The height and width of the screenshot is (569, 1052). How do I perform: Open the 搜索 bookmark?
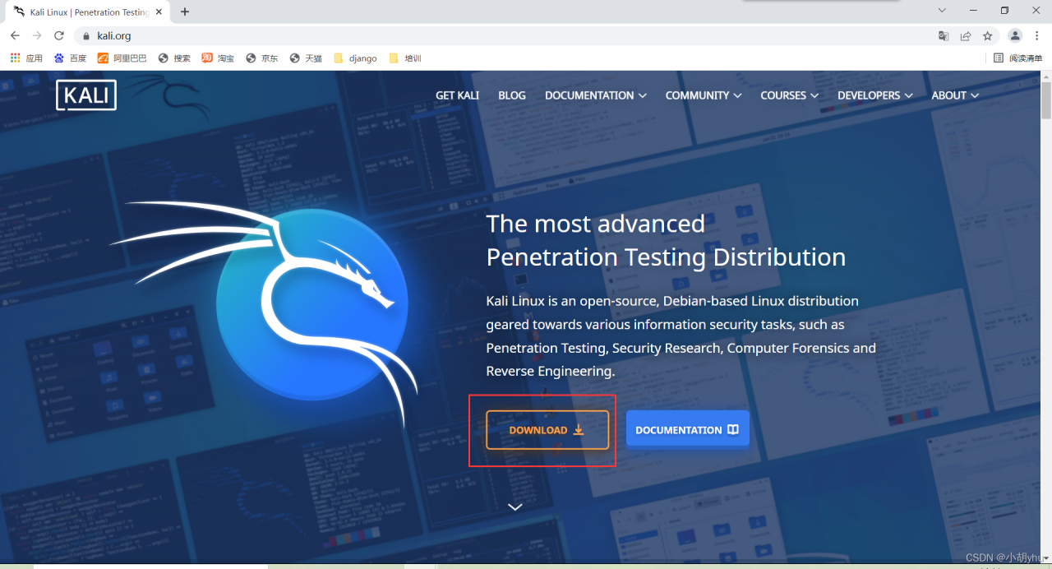coord(174,58)
